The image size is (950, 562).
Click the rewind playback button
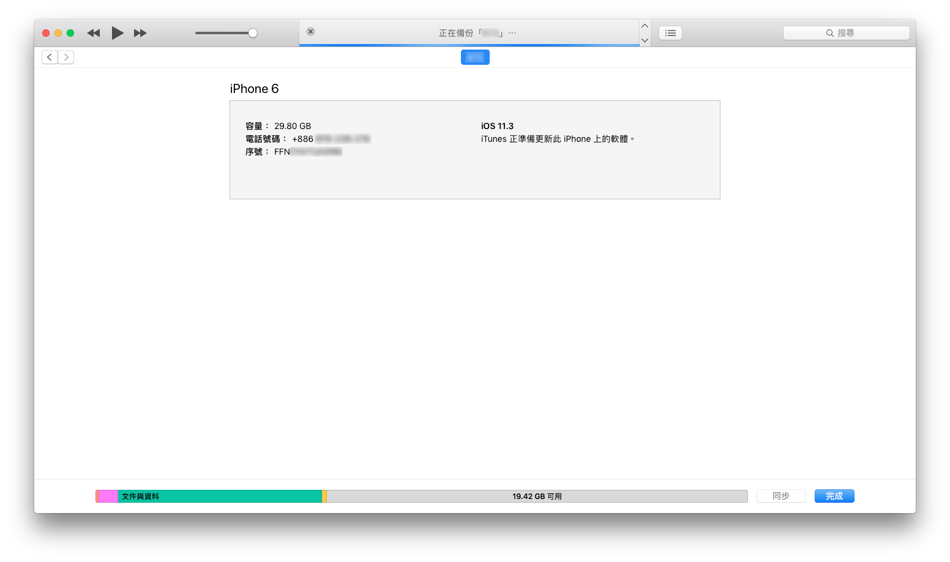click(x=93, y=33)
